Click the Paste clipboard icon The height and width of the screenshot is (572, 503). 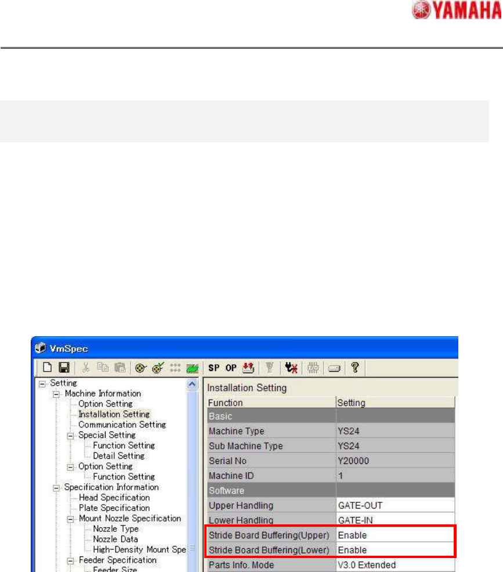click(120, 368)
